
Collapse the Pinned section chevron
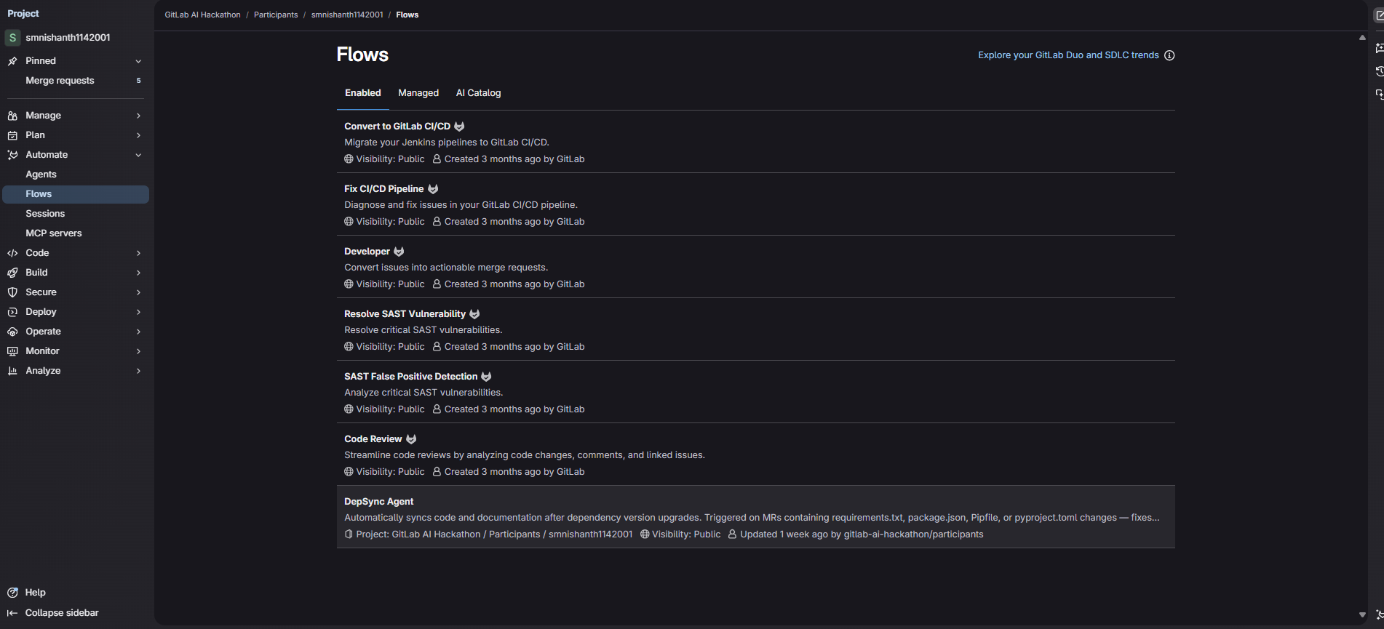coord(138,61)
